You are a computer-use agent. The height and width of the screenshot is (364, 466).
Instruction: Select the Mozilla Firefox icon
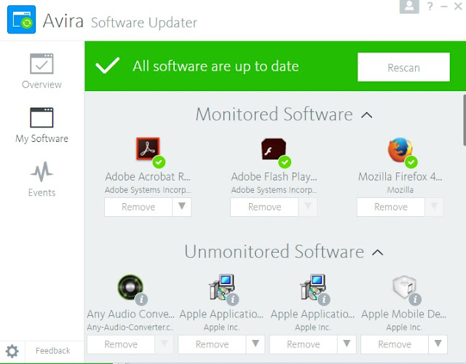pos(400,149)
